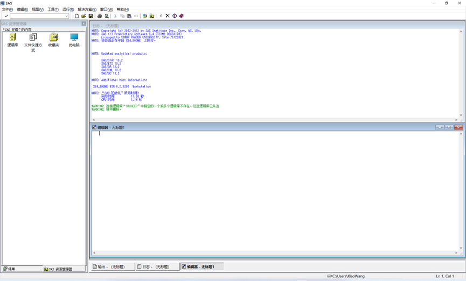Activate the 日志 - (无标题) window tab
This screenshot has width=466, height=281.
click(157, 267)
